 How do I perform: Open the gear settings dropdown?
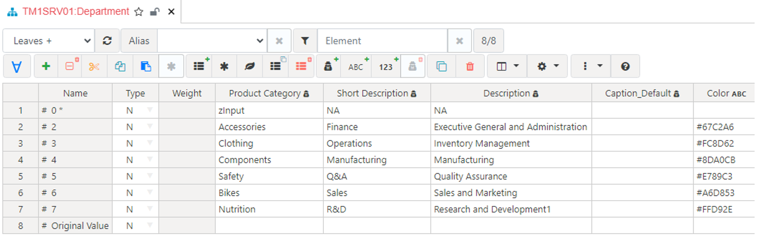pyautogui.click(x=547, y=66)
